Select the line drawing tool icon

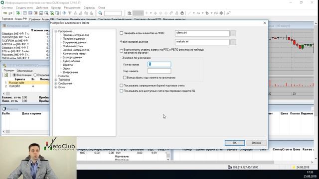(x=189, y=13)
